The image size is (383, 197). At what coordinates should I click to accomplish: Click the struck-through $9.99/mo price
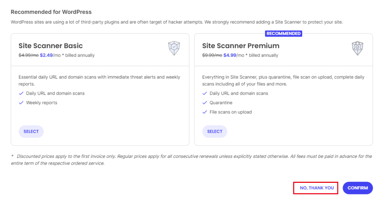(212, 55)
